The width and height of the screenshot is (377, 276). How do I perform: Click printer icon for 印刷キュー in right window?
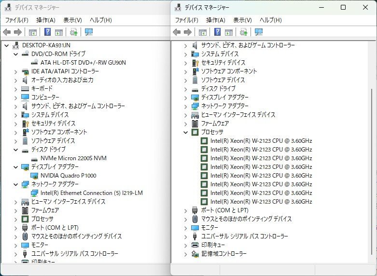[195, 245]
